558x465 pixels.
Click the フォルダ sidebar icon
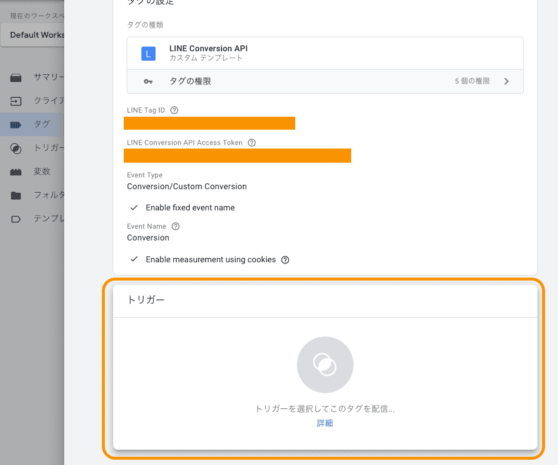click(16, 196)
